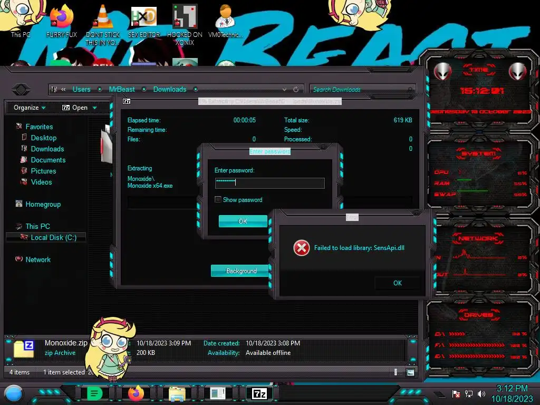This screenshot has width=540, height=405.
Task: Select Downloads in navigation pane
Action: tap(47, 149)
